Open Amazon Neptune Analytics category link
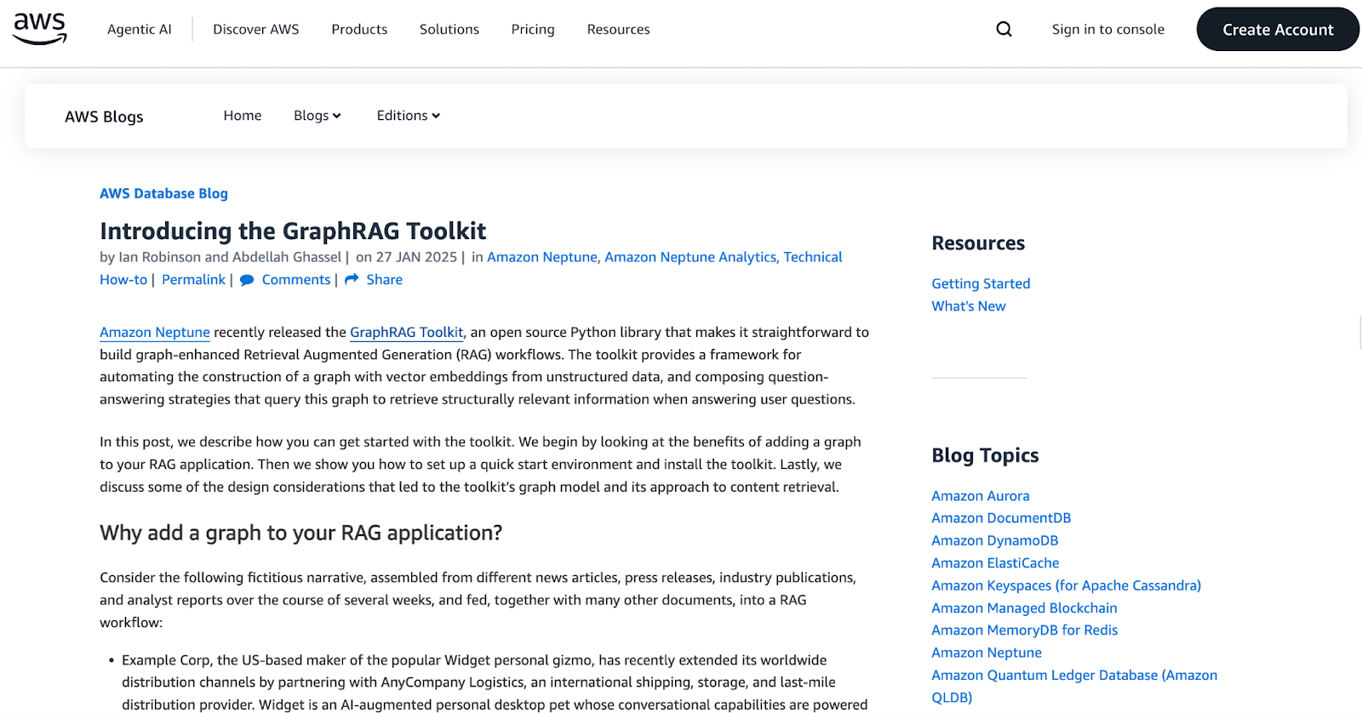Image resolution: width=1362 pixels, height=713 pixels. point(690,257)
